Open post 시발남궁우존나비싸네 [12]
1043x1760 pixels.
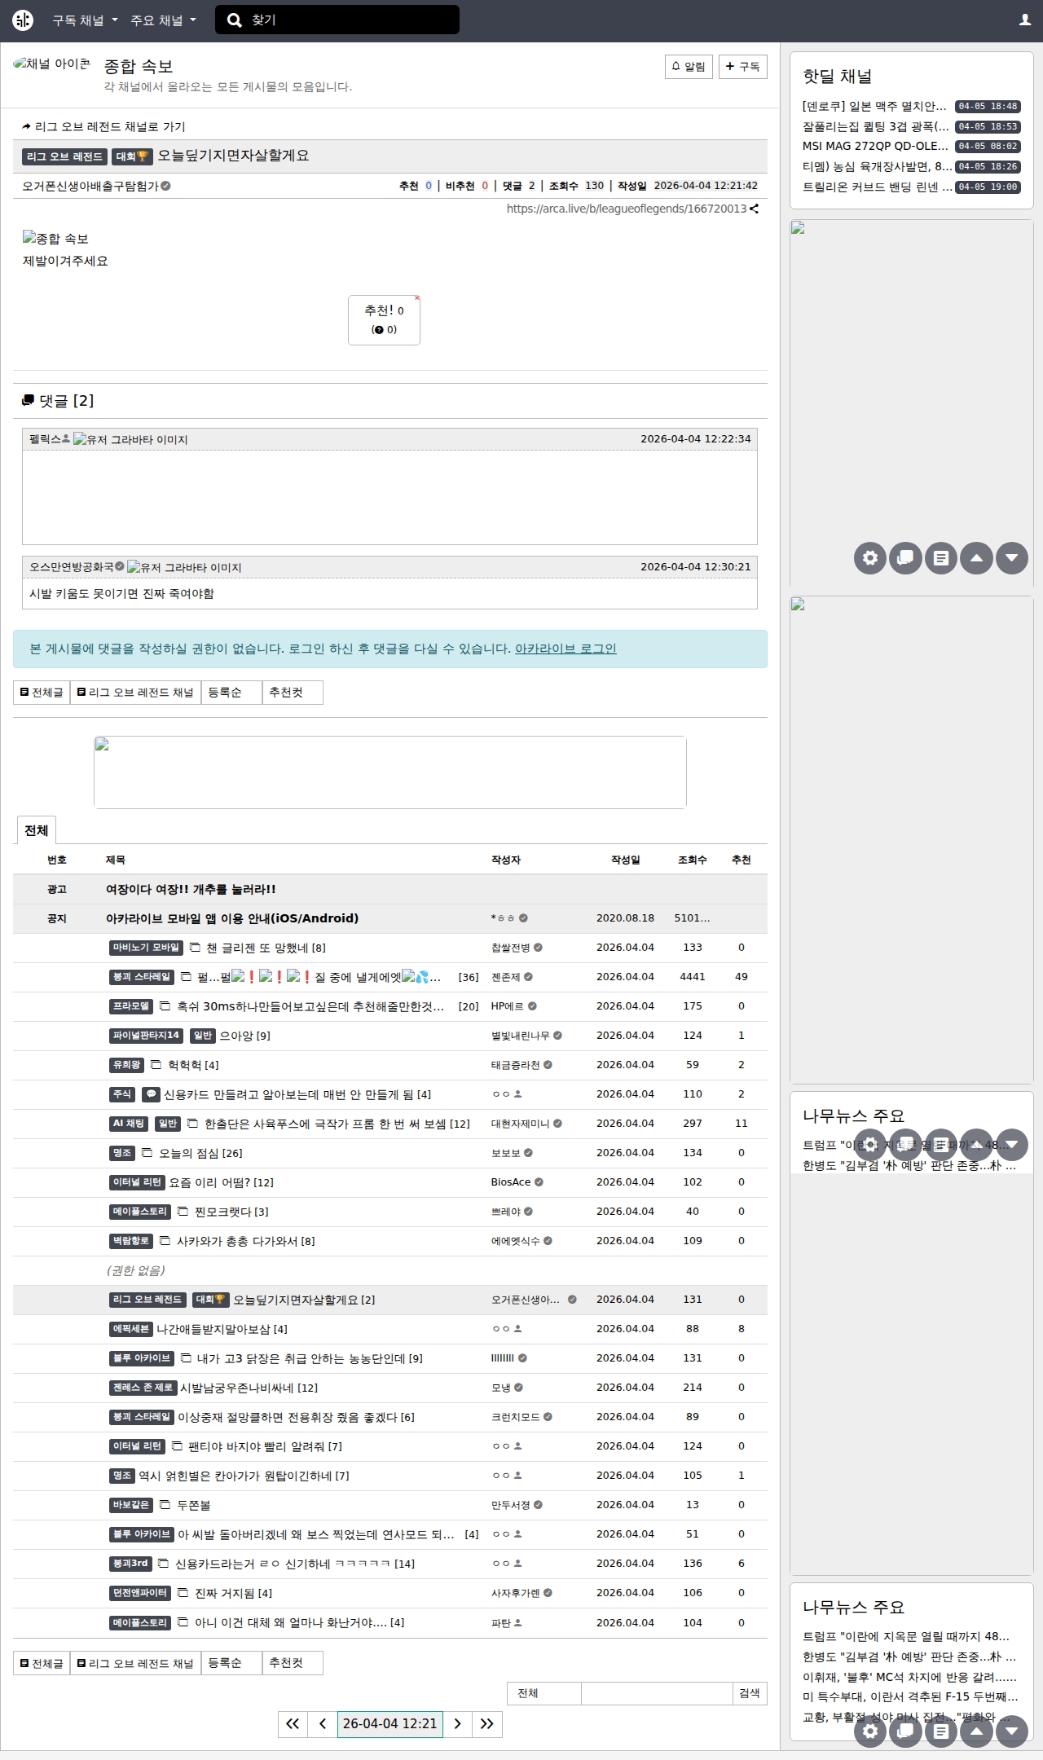249,1388
